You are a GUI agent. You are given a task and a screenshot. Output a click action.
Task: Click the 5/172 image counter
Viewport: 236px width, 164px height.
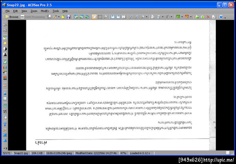pos(7,153)
